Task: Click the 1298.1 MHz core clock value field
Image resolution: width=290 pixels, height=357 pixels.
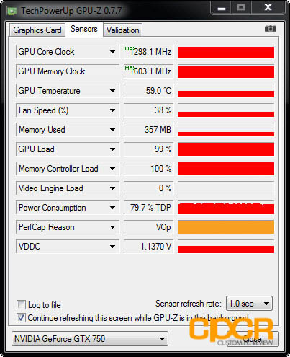Action: click(x=148, y=52)
